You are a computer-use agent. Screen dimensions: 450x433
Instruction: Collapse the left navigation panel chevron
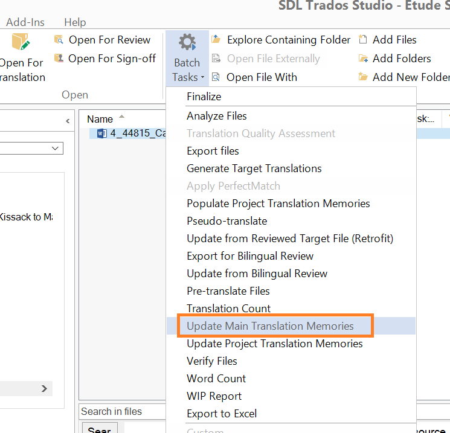coord(68,121)
